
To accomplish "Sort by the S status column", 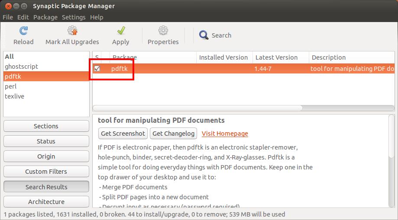I will pos(97,57).
